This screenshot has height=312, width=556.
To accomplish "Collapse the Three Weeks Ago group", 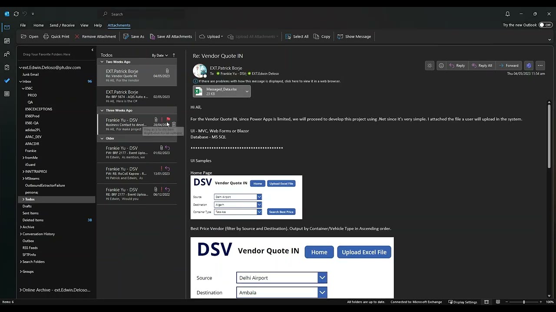I will tap(102, 110).
